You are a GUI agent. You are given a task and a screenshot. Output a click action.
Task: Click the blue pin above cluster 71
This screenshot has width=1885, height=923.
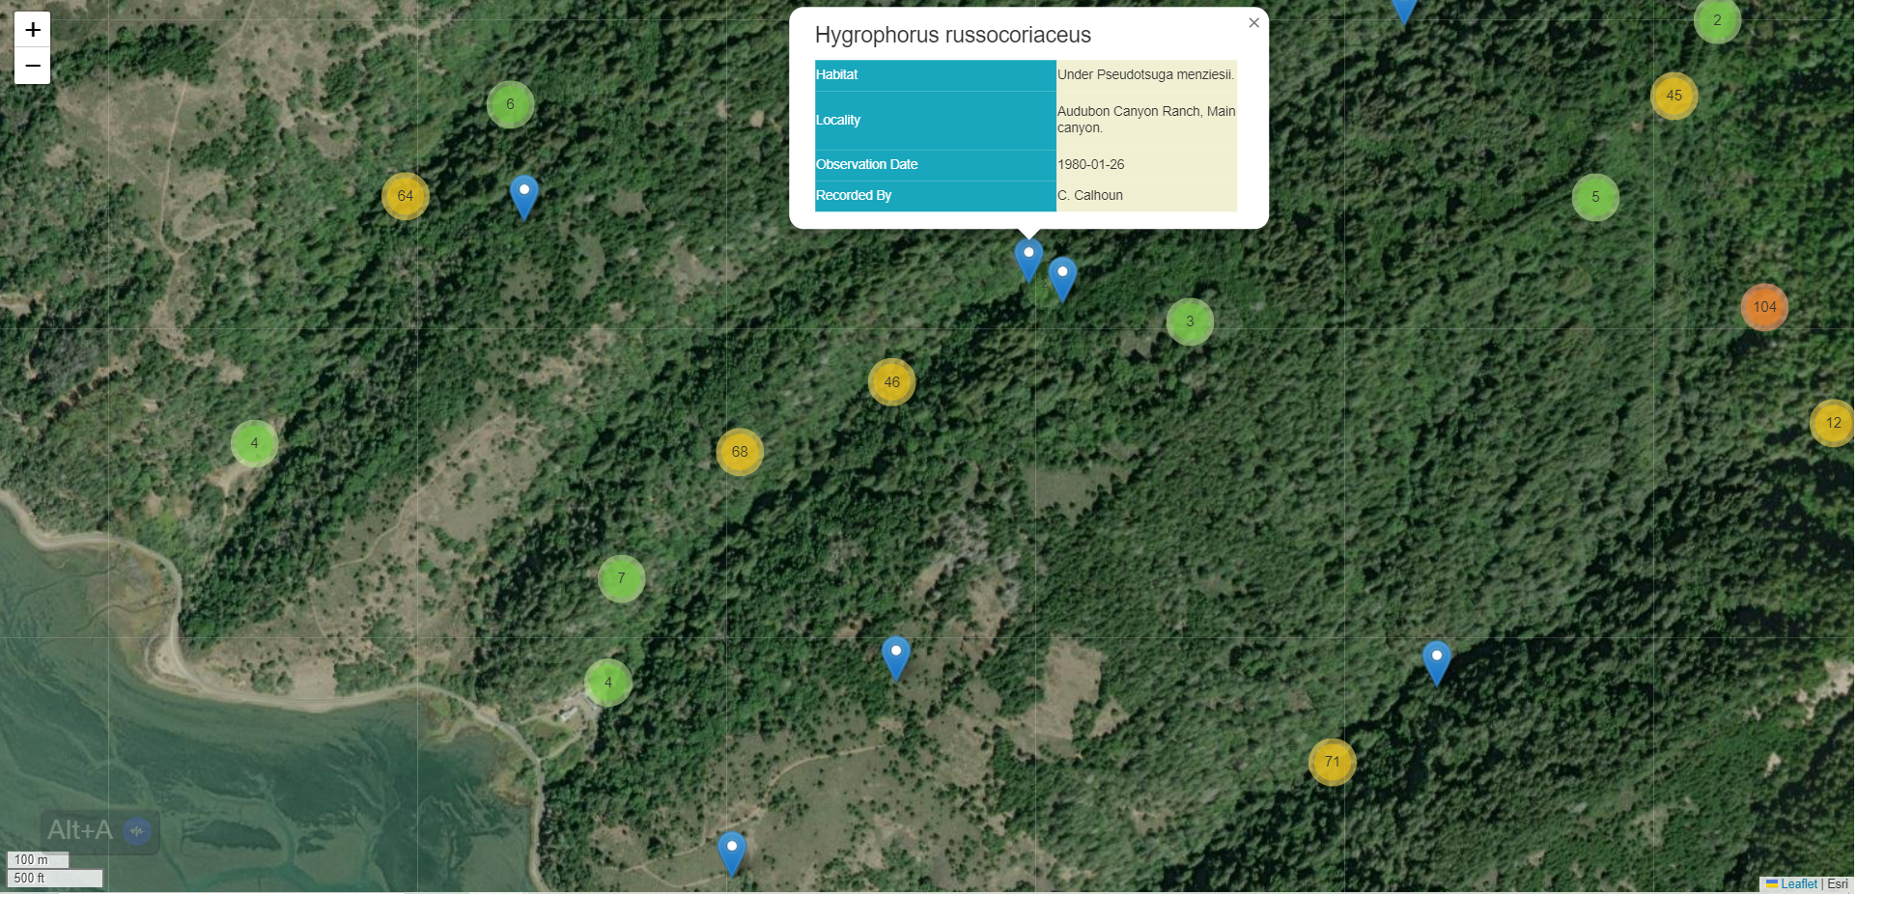pyautogui.click(x=1437, y=663)
